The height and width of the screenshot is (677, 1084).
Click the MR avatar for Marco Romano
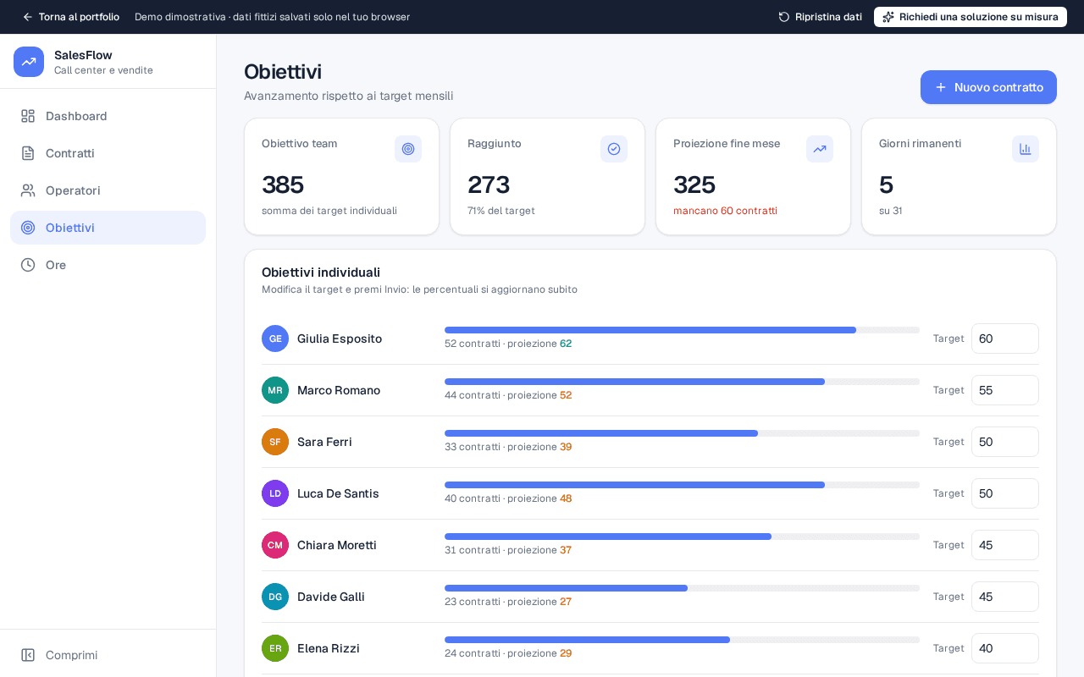pyautogui.click(x=275, y=390)
